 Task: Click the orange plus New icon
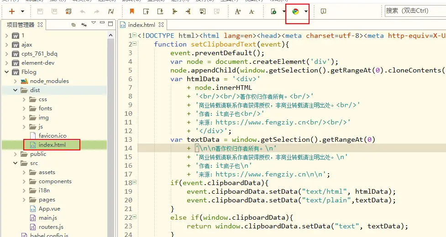(12, 11)
